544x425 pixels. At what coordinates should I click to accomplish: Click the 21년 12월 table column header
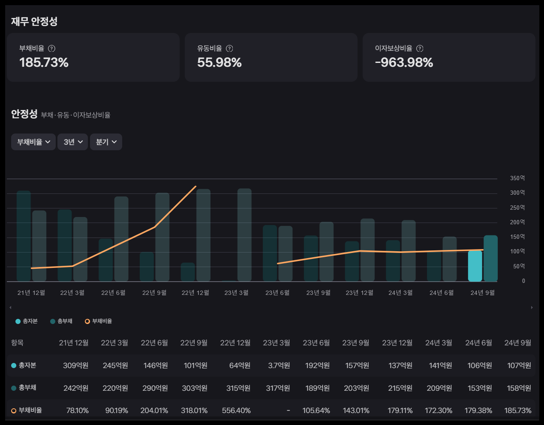pos(74,343)
